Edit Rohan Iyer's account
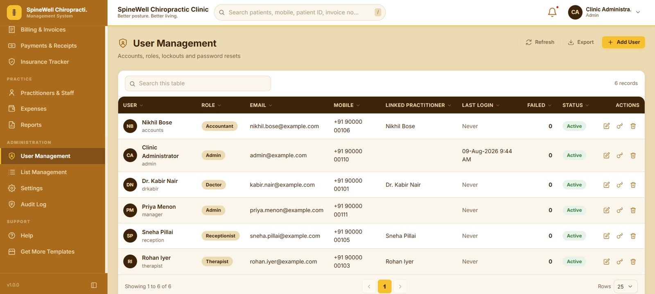The width and height of the screenshot is (655, 294). pos(607,262)
